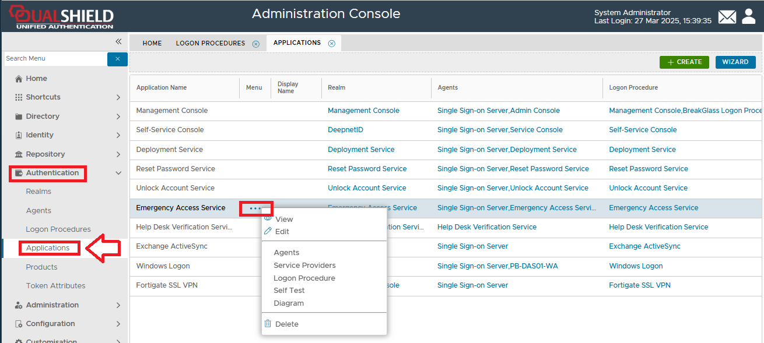Choose Delete in the context menu
The height and width of the screenshot is (343, 764).
pos(286,324)
